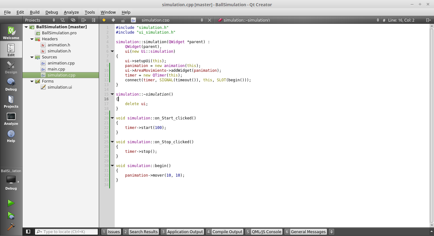The width and height of the screenshot is (434, 236).
Task: Click the C++ file type icon
Action: pyautogui.click(x=133, y=20)
